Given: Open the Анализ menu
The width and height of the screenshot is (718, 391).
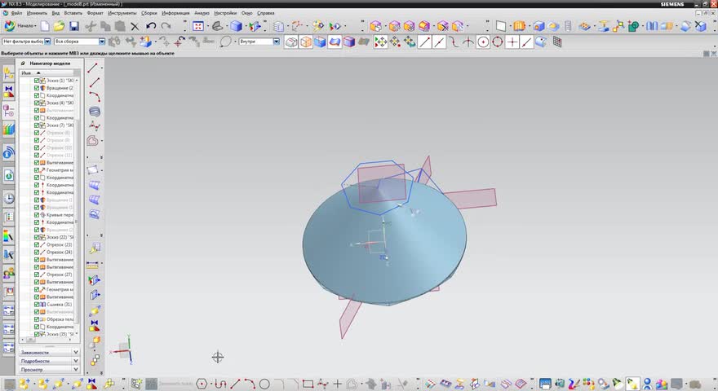Looking at the screenshot, I should (202, 13).
